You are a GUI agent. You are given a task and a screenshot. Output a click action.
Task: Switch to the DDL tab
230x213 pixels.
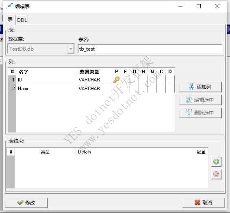(x=22, y=20)
